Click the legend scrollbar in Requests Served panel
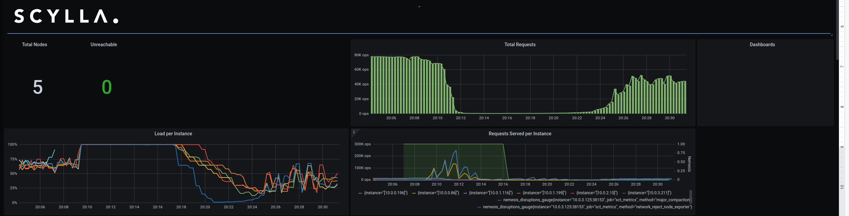 (x=691, y=197)
